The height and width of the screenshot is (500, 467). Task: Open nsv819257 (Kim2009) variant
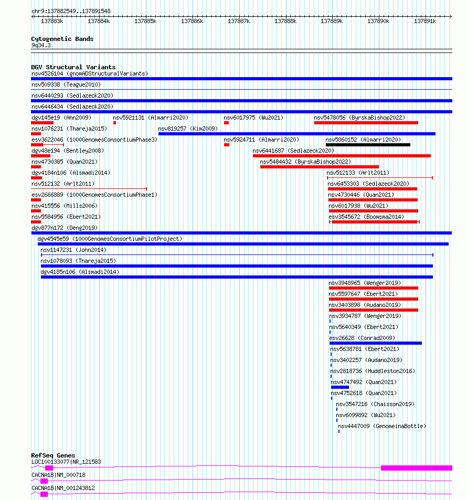188,129
